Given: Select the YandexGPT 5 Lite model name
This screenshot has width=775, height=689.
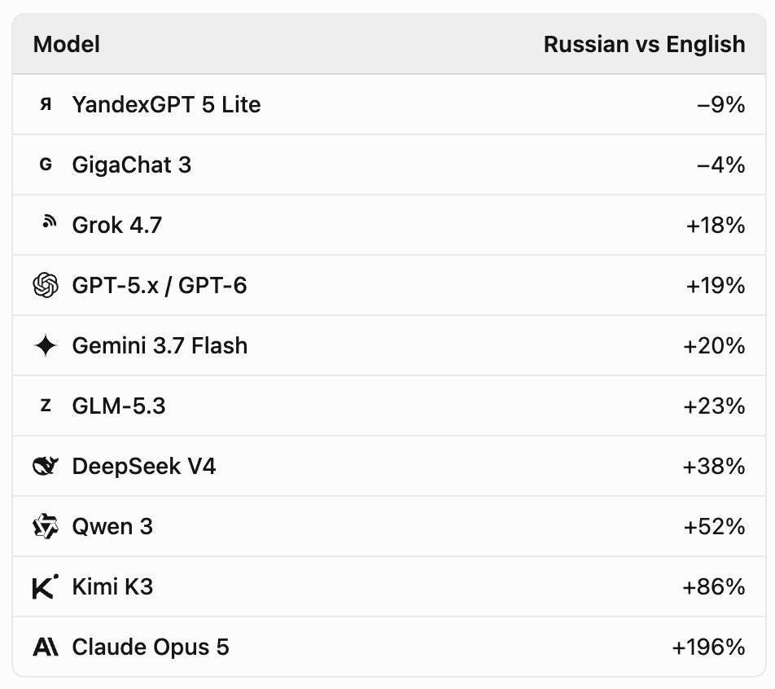Looking at the screenshot, I should pos(166,104).
